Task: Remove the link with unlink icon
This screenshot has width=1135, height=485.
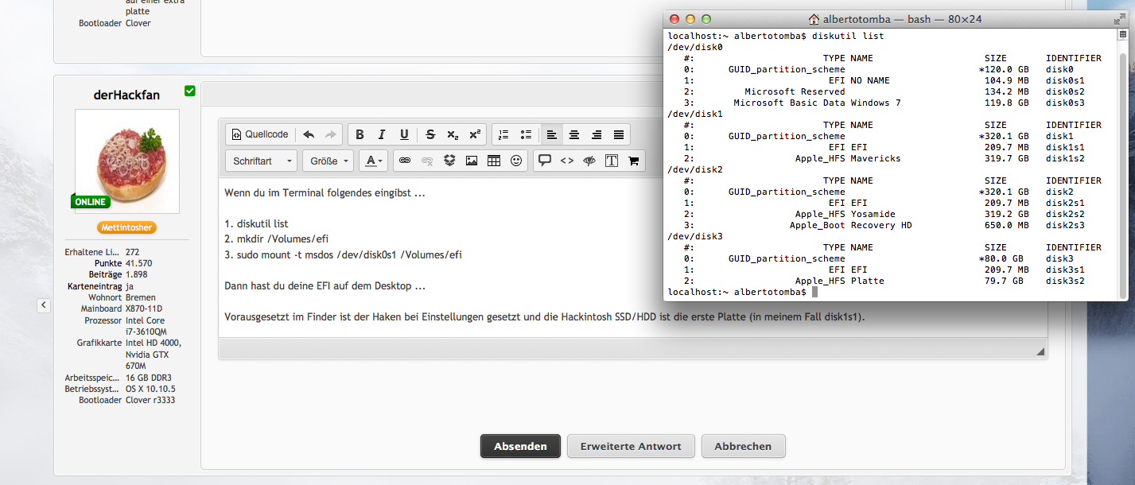Action: coord(427,161)
